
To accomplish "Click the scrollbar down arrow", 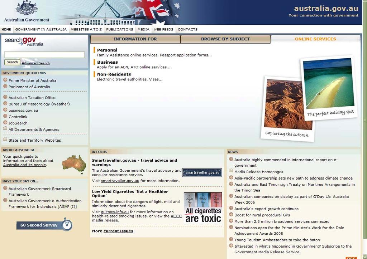I will pyautogui.click(x=364, y=256).
